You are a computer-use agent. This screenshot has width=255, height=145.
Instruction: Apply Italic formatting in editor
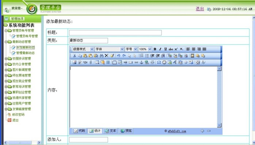click(160, 49)
